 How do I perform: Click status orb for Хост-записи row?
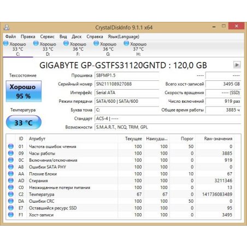[11, 215]
